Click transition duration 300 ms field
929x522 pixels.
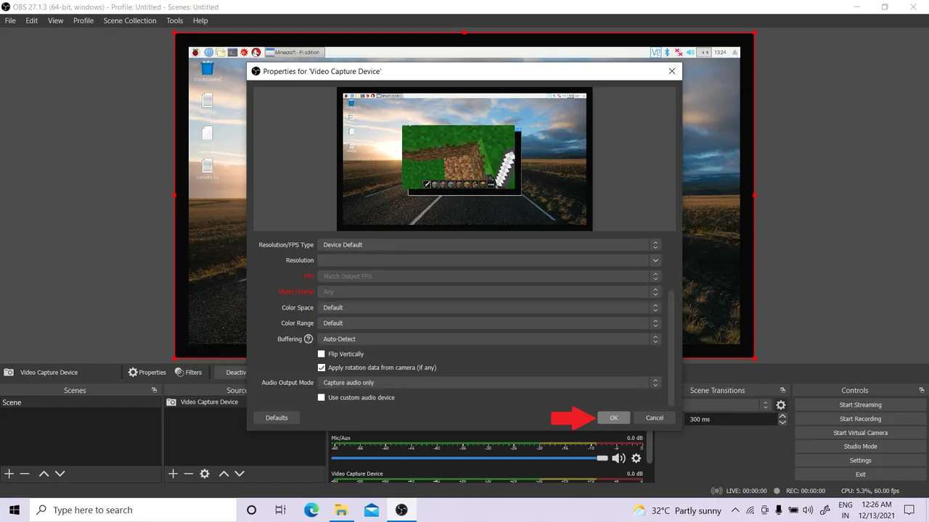pyautogui.click(x=731, y=419)
